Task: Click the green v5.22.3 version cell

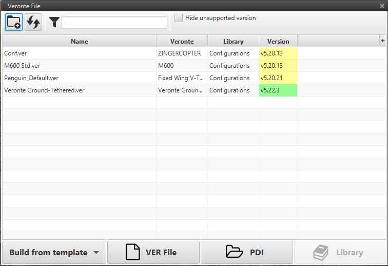Action: (x=278, y=90)
